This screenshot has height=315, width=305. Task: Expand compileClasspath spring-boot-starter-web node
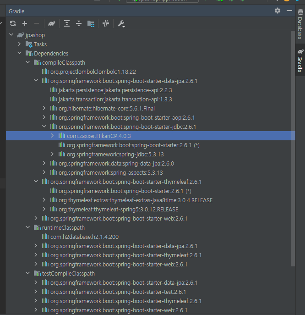36,218
